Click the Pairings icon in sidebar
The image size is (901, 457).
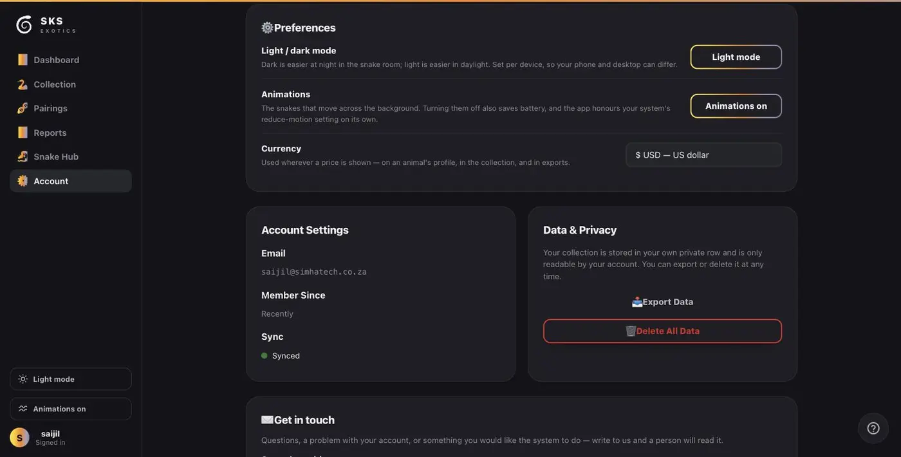point(23,108)
